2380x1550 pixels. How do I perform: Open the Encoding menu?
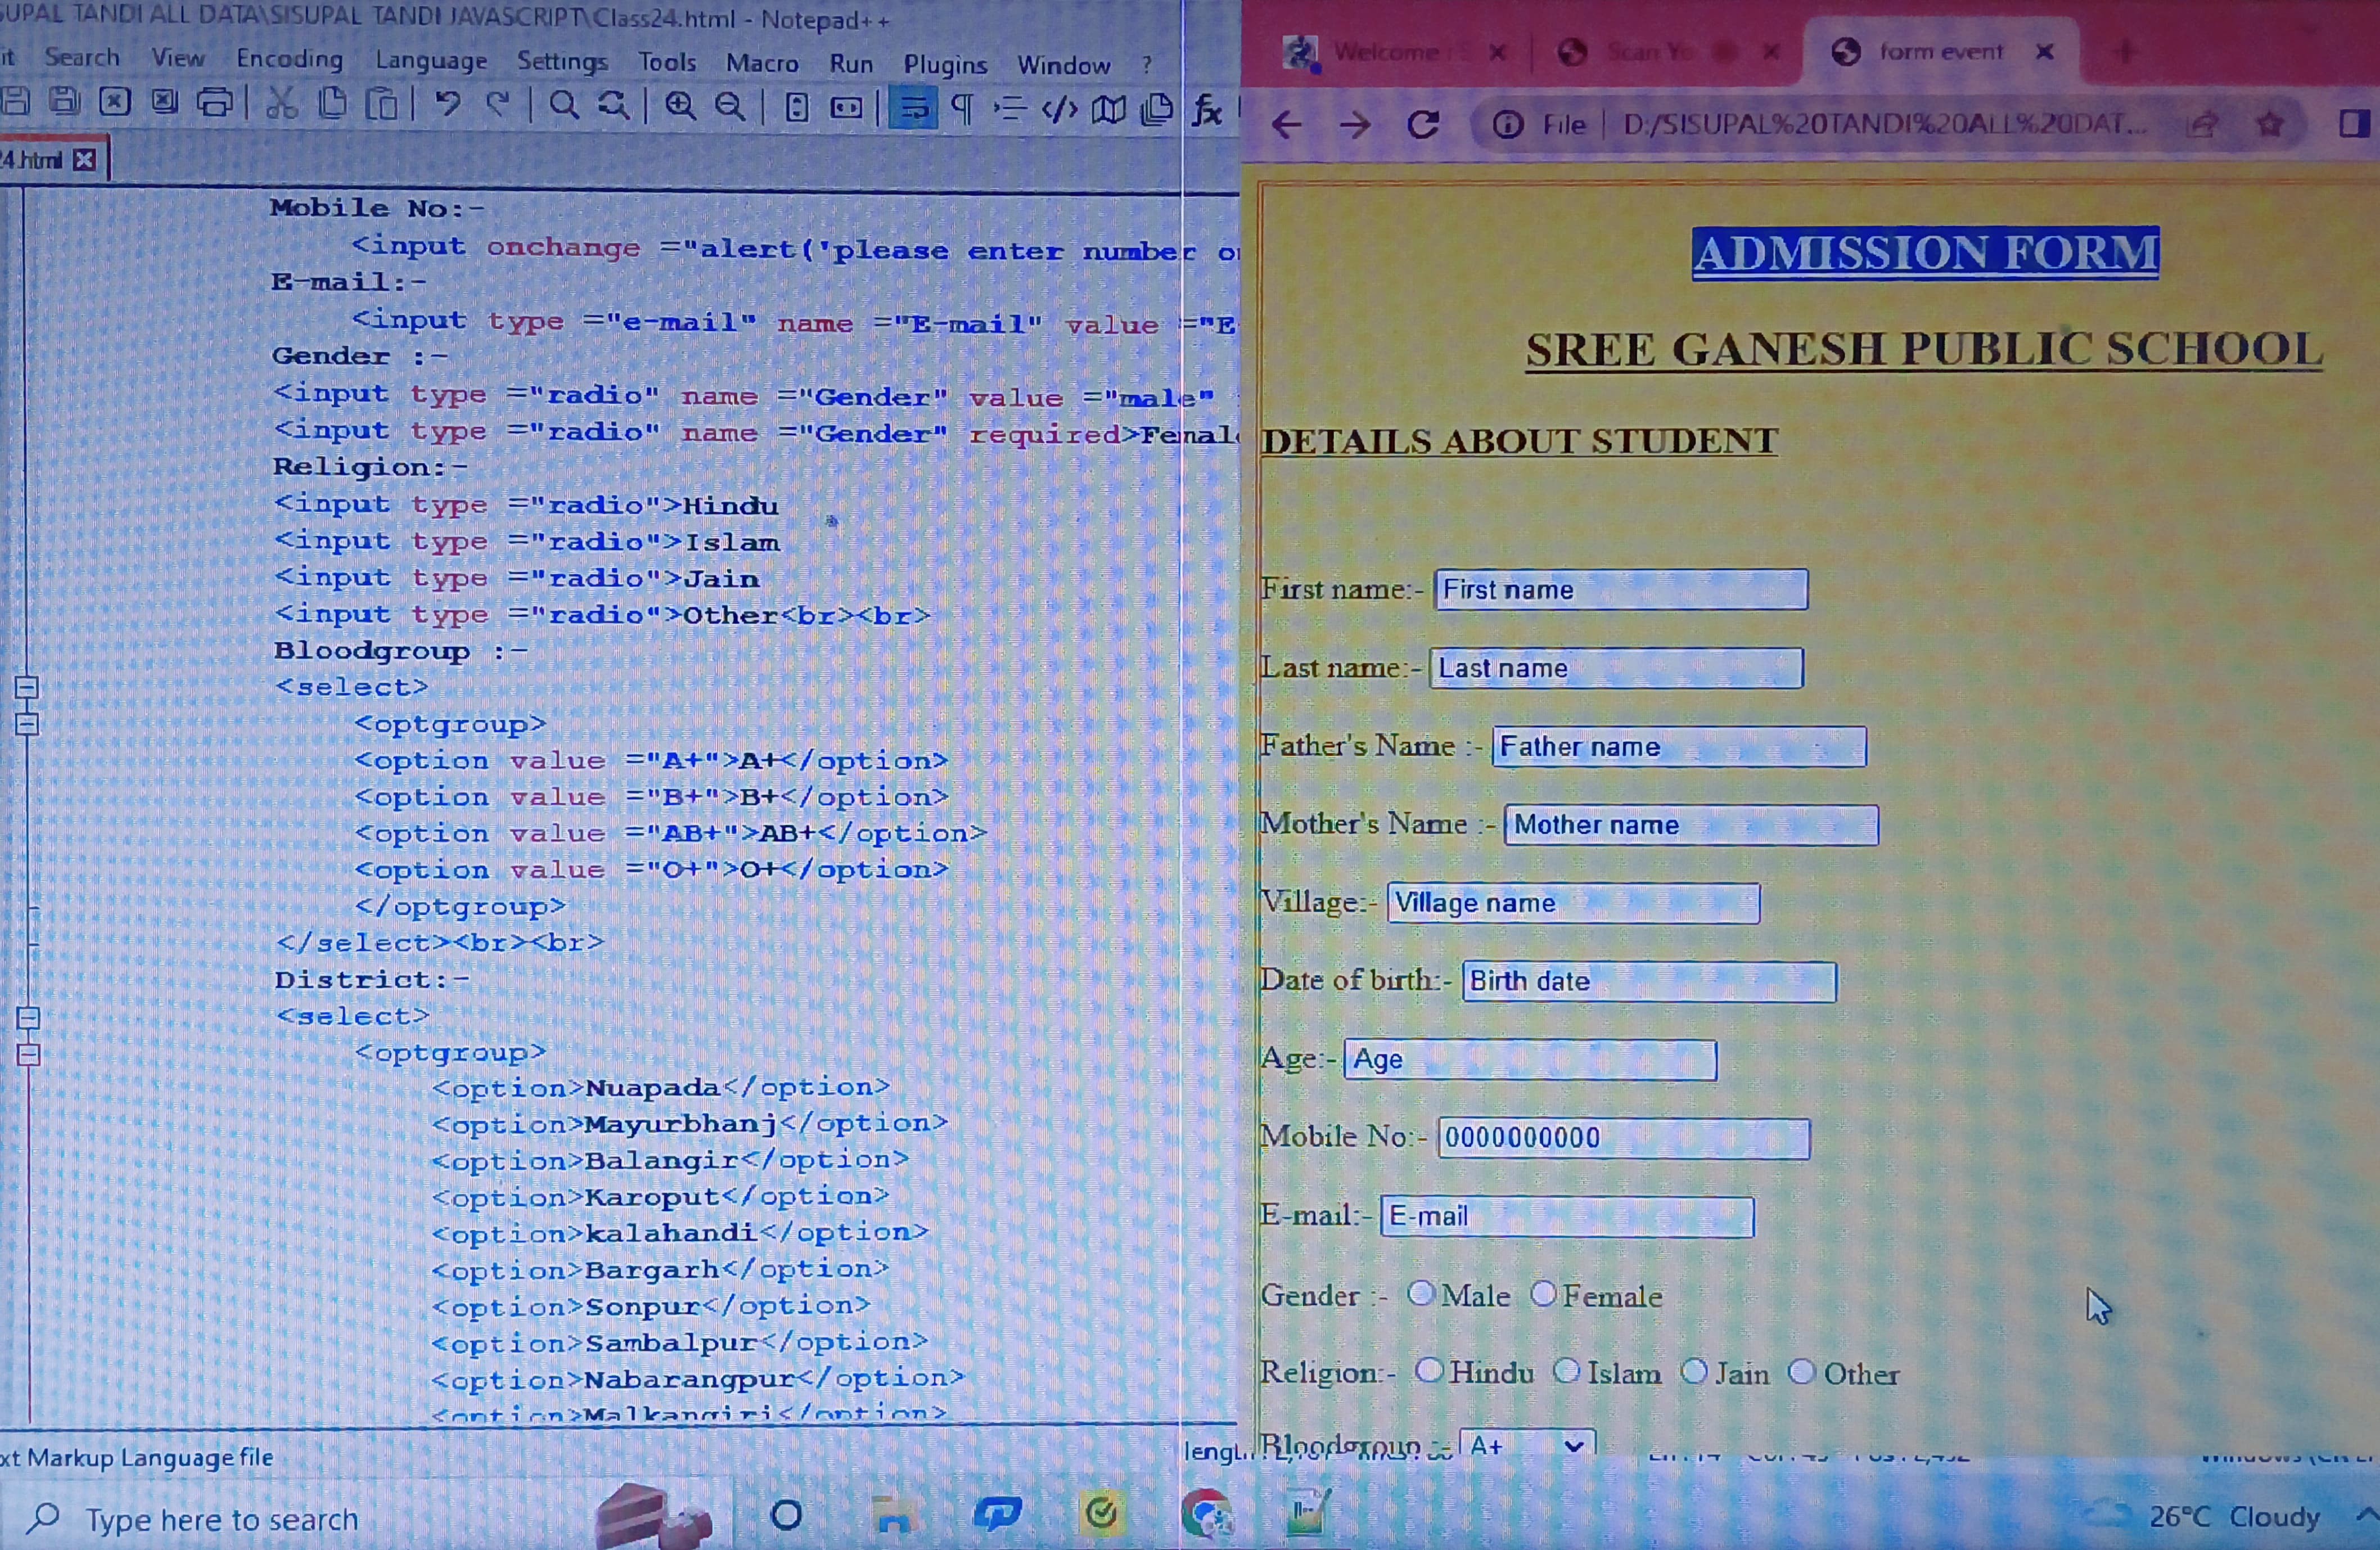(x=289, y=59)
